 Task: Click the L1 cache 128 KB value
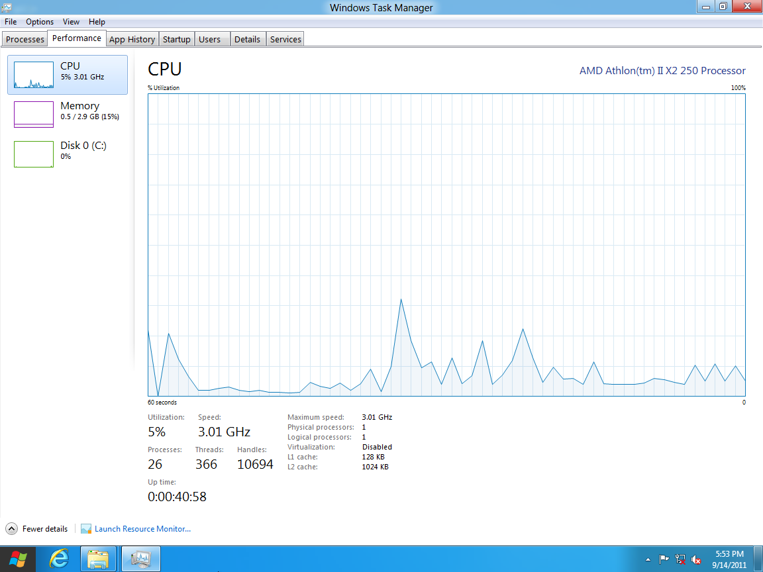[374, 457]
